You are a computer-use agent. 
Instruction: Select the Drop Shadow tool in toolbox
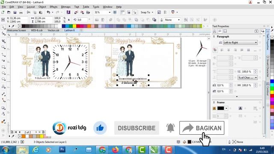coord(3,108)
